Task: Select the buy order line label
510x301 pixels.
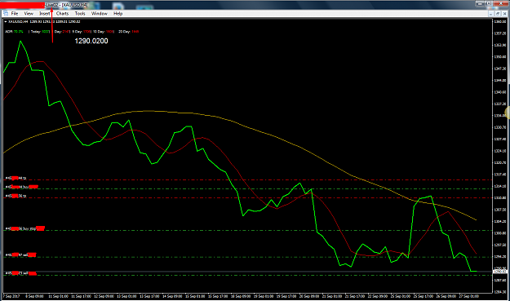Action: [21, 187]
